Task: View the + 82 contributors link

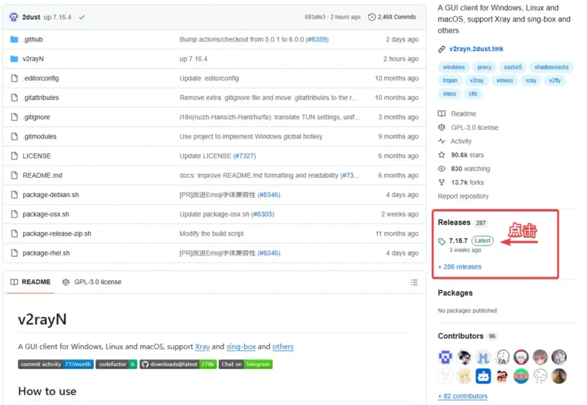Action: pyautogui.click(x=463, y=396)
